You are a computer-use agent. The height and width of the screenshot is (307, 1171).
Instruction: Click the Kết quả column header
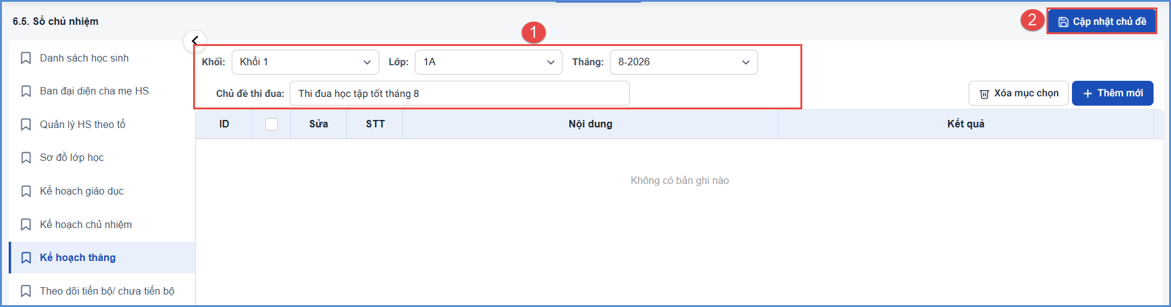(966, 124)
